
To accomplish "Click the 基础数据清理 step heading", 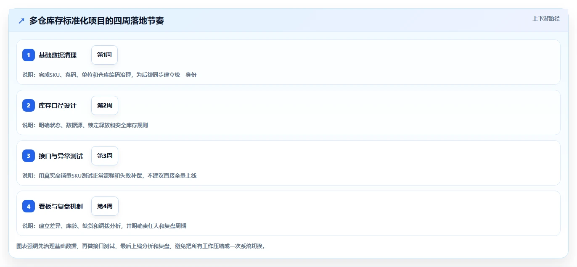I will pyautogui.click(x=58, y=55).
